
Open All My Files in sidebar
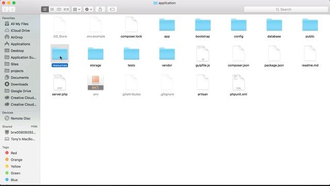click(x=20, y=24)
